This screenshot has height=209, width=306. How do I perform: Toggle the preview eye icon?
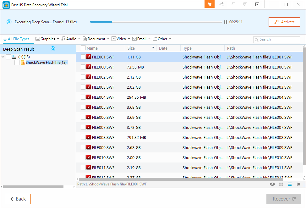[272, 184]
